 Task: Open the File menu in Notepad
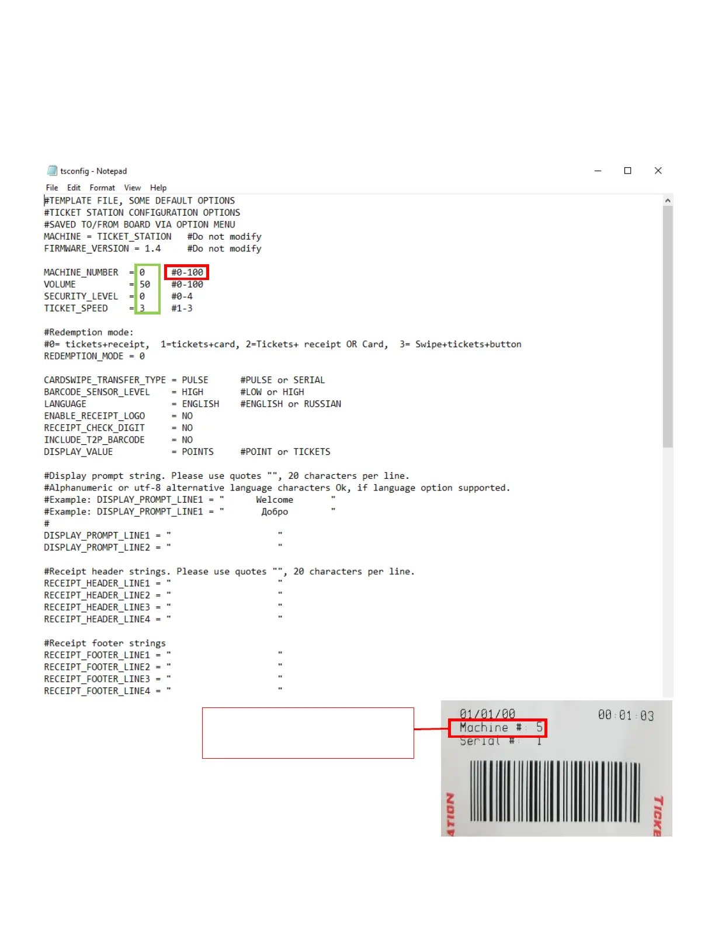tap(52, 188)
